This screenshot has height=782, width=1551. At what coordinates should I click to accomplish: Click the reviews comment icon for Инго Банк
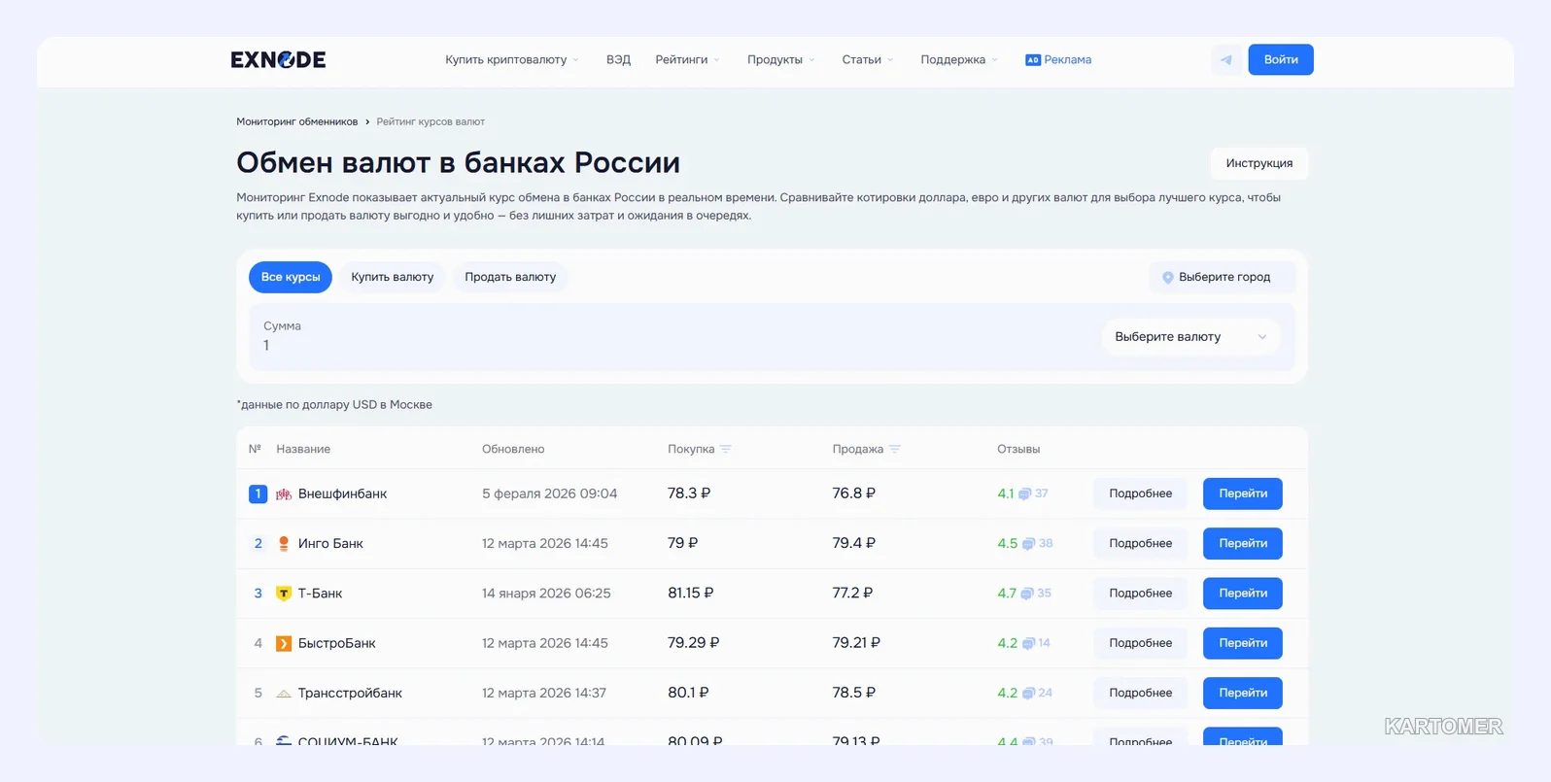coord(1028,544)
